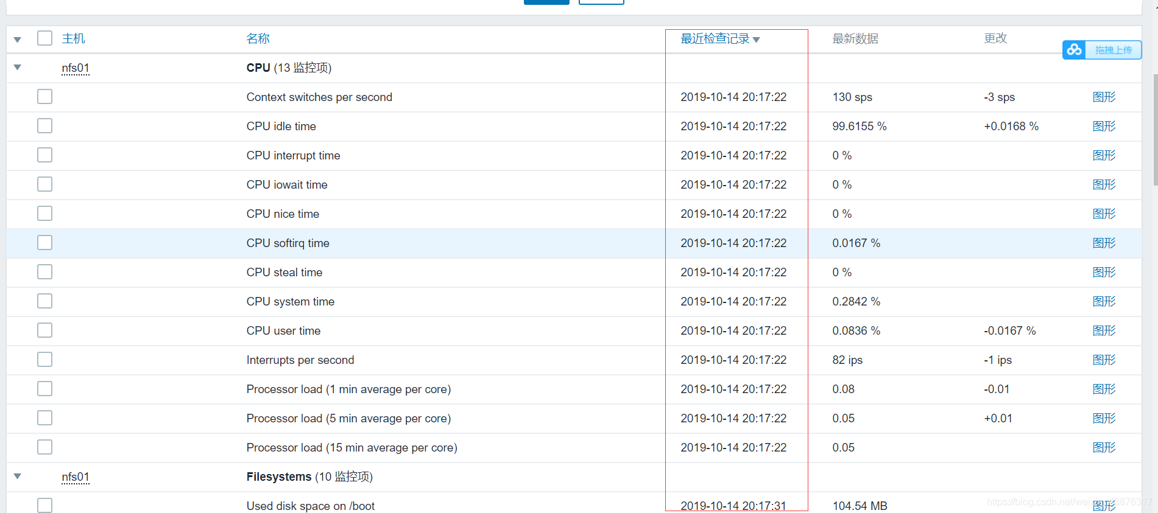Click the 82 ips latest value

[x=847, y=360]
